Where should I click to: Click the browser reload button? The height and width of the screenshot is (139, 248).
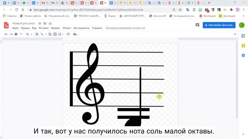point(17,10)
